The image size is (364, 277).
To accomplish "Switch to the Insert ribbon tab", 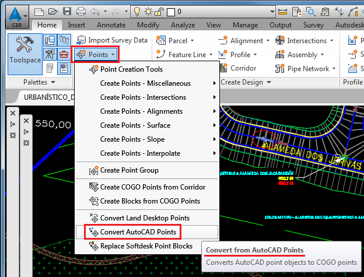I will (x=76, y=25).
